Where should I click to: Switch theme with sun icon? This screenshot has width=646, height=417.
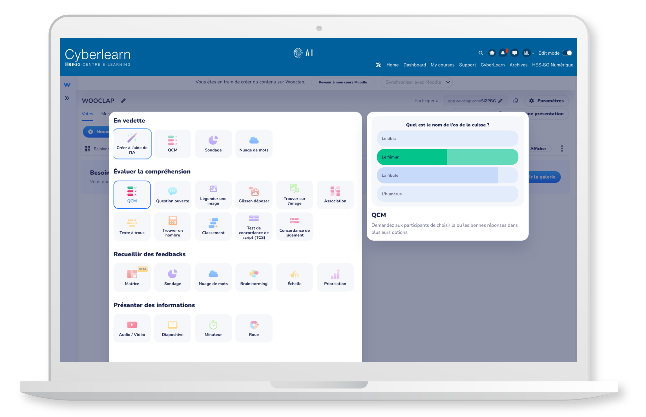(x=492, y=53)
